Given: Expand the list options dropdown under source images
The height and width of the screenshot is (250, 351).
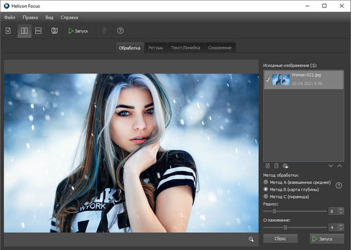Looking at the screenshot, I should pos(285,166).
